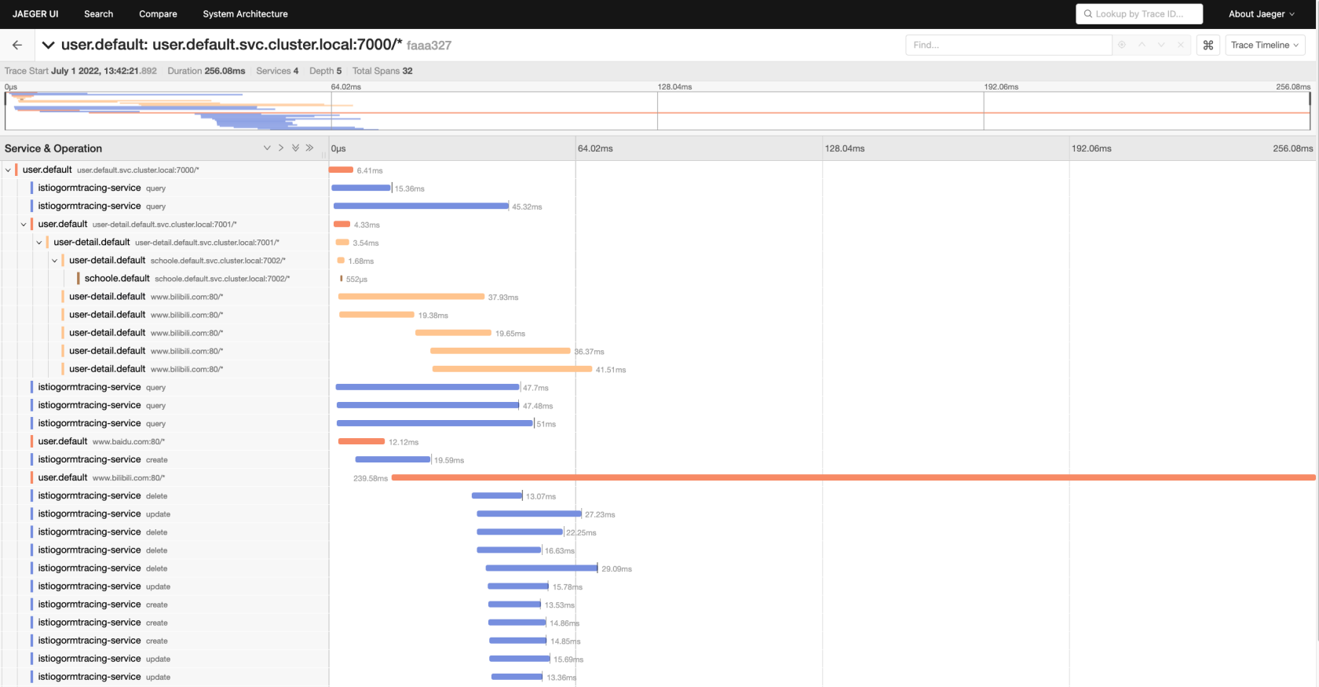Expand all spans with double down chevron
Viewport: 1319px width, 687px height.
point(295,148)
